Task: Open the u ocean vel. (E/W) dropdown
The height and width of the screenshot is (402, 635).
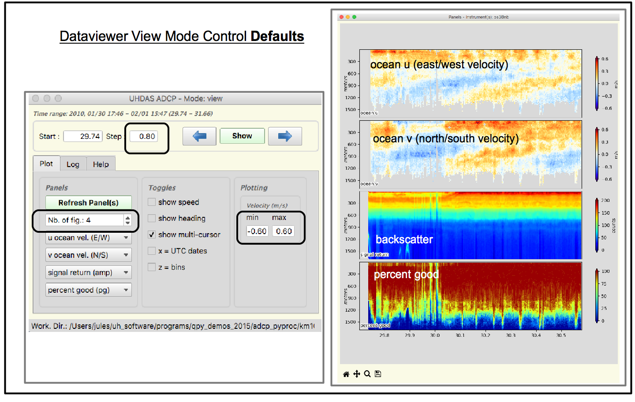Action: tap(89, 238)
